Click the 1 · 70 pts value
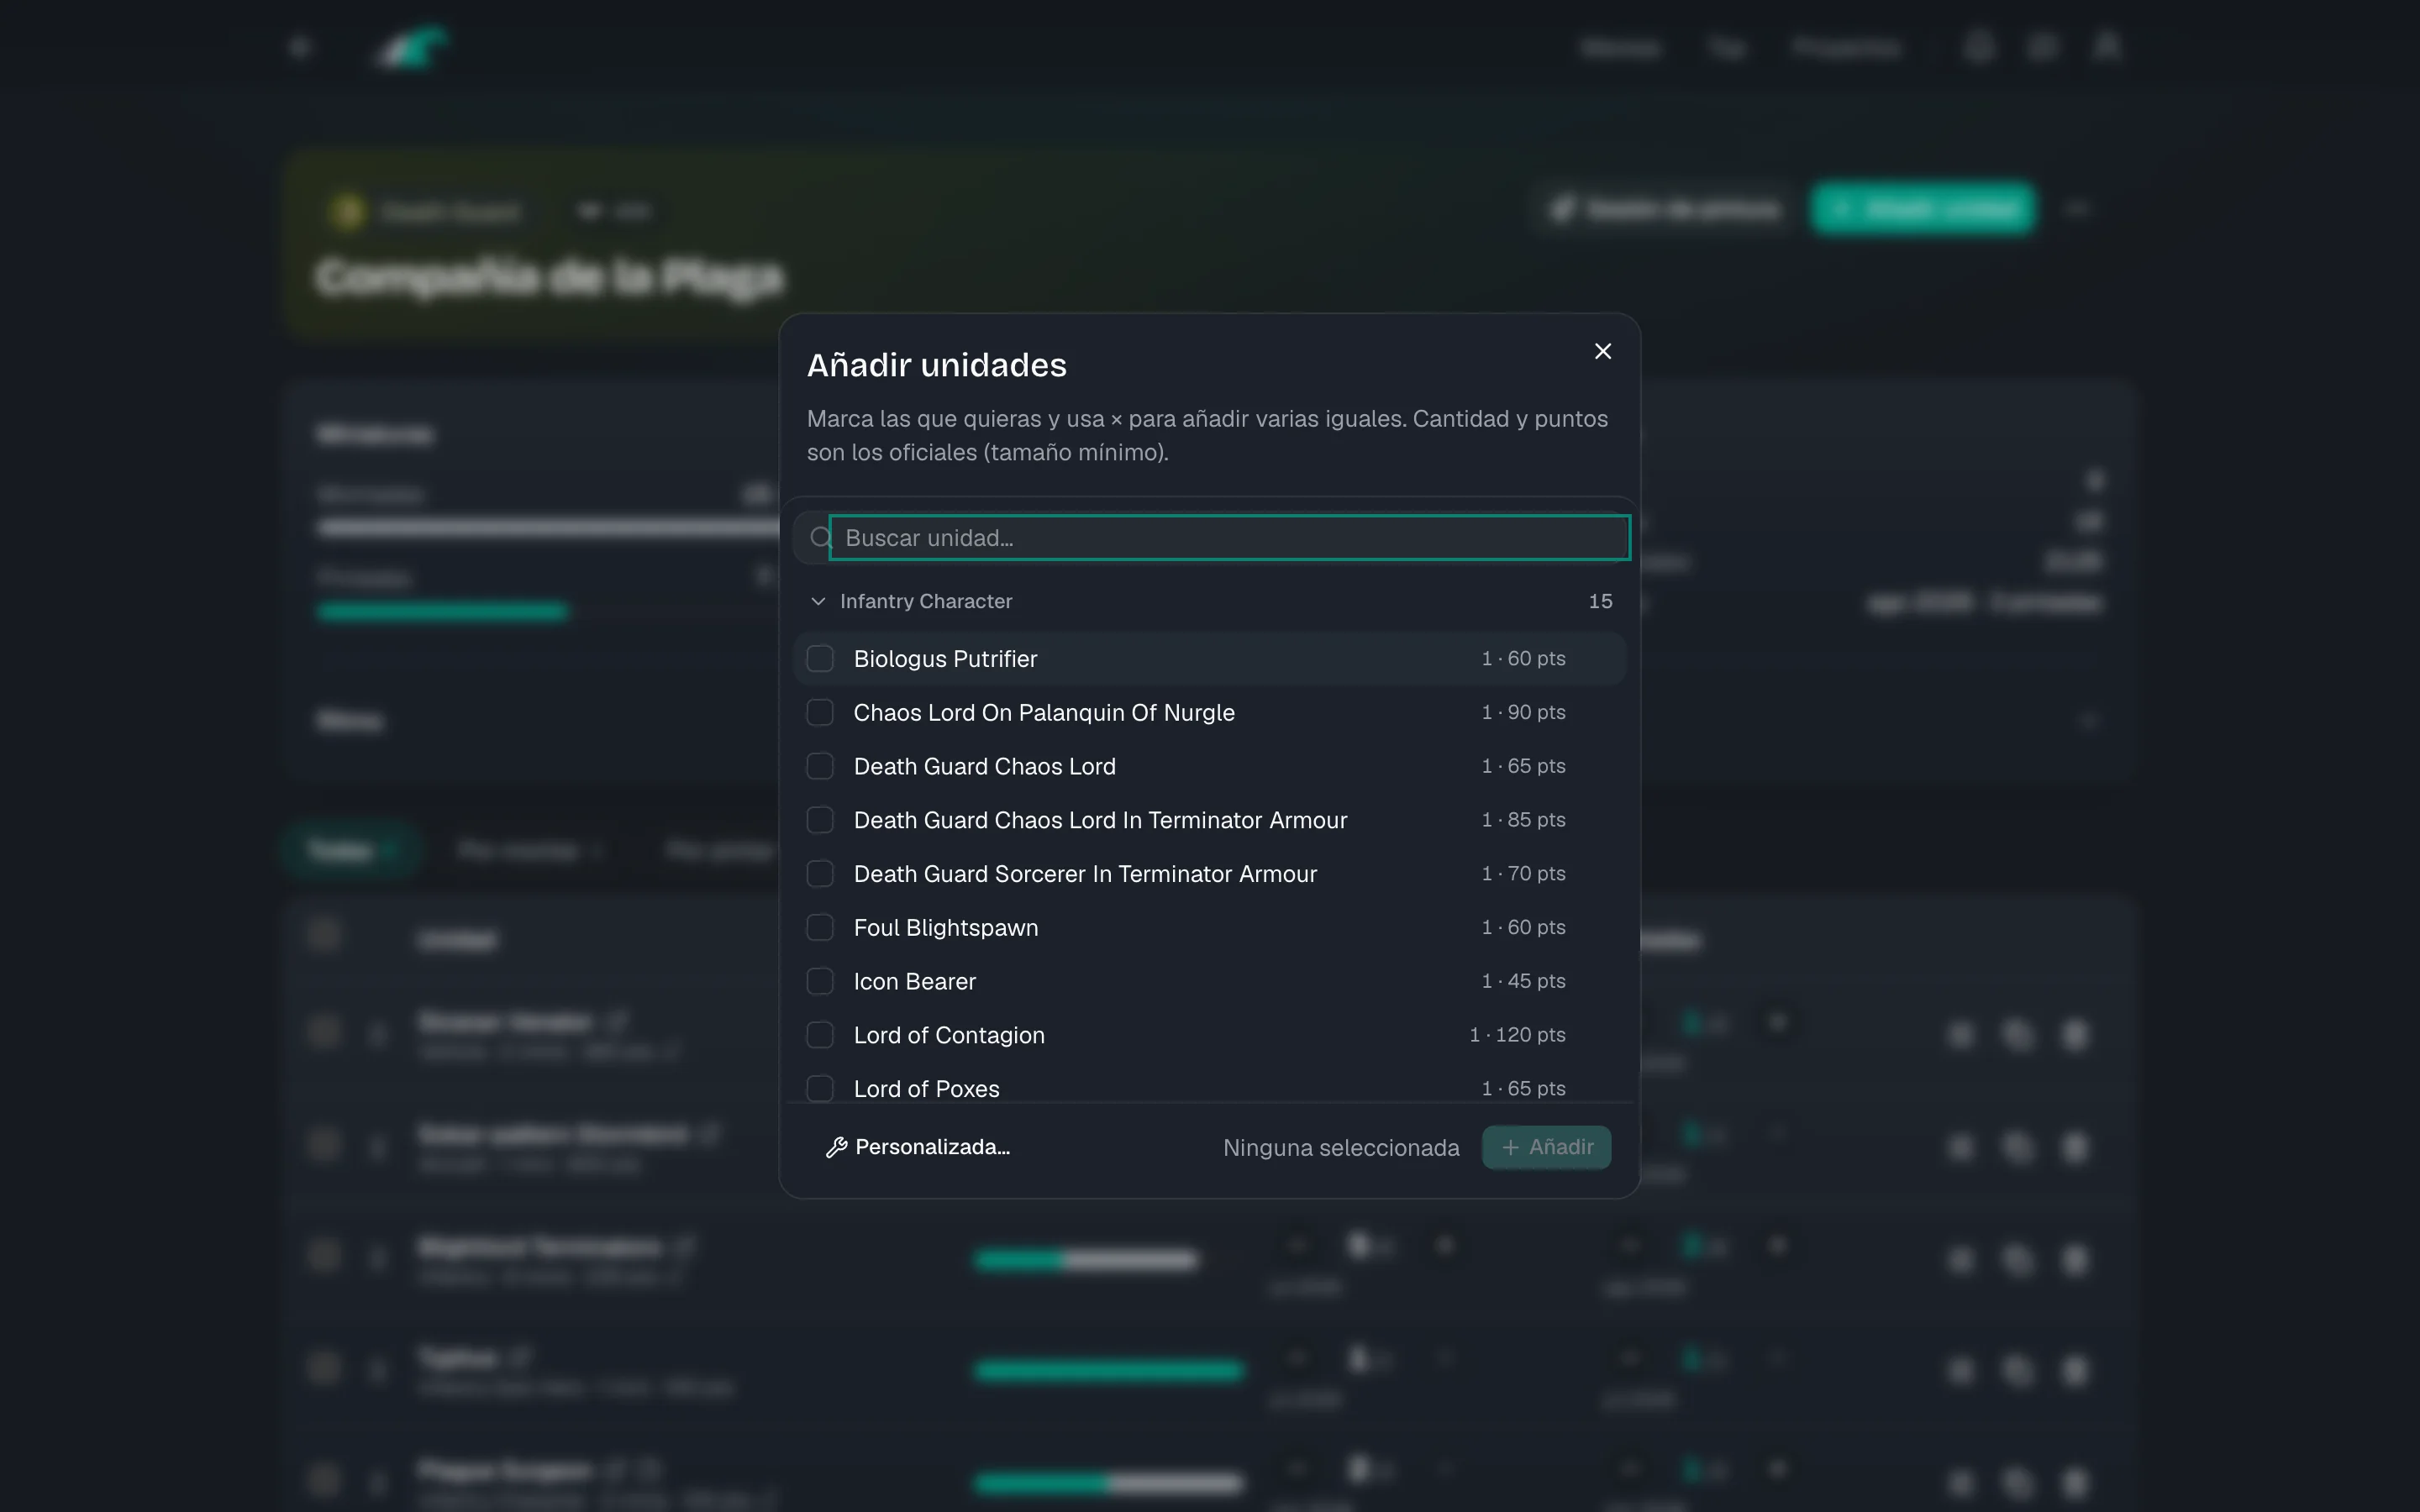Screen dimensions: 2420x1512 click(x=1523, y=874)
